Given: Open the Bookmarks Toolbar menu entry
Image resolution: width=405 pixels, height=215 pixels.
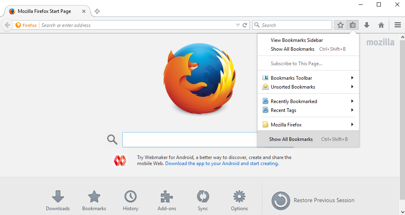Looking at the screenshot, I should click(308, 78).
